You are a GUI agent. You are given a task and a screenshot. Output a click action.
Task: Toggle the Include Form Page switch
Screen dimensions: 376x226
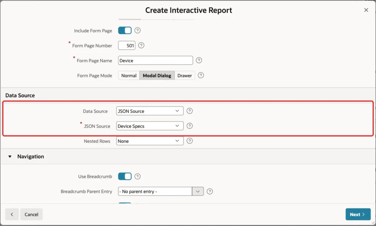tap(125, 30)
